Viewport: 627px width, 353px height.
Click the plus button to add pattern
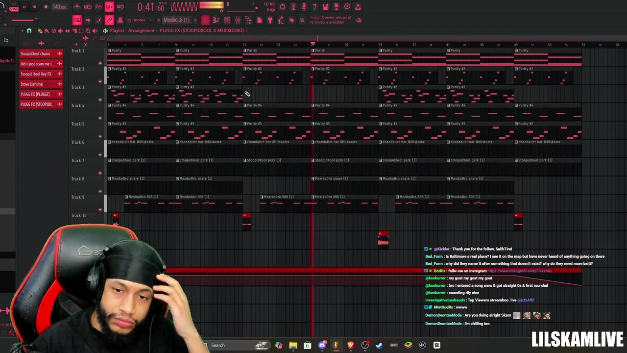click(x=195, y=20)
